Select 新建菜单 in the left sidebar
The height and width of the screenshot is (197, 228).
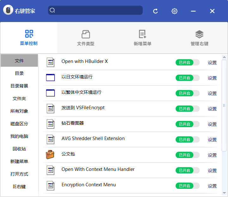click(x=19, y=161)
